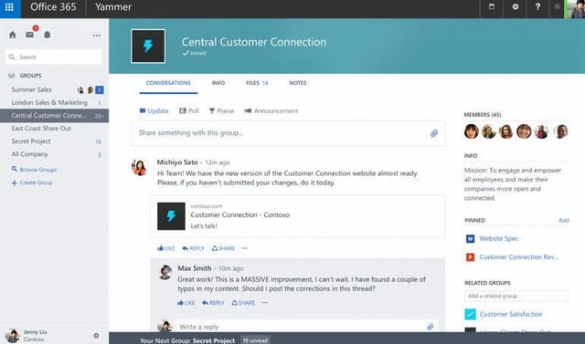Viewport: 585px width, 344px height.
Task: Click Max Smith's avatar
Action: coord(165,273)
